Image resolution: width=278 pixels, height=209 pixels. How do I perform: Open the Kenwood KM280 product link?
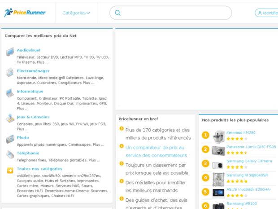(x=241, y=133)
